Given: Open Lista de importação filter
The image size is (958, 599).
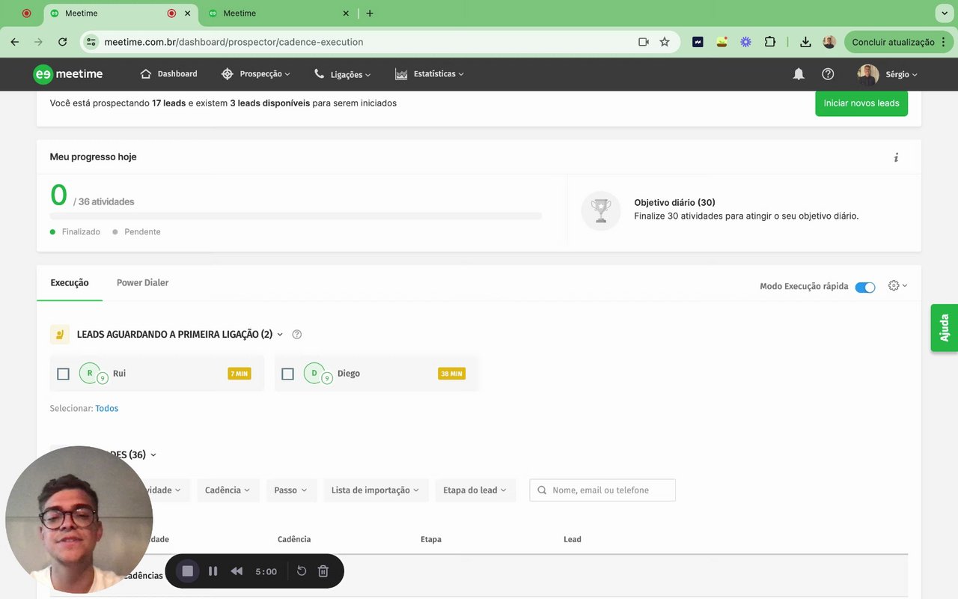Looking at the screenshot, I should (376, 490).
